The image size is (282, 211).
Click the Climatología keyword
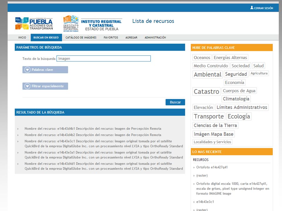(236, 99)
